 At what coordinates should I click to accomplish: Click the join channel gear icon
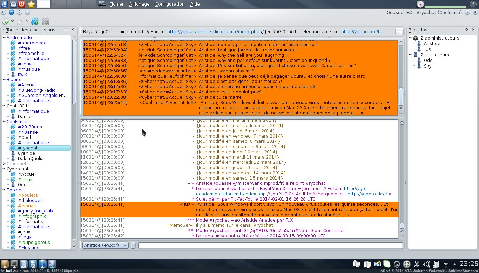34,21
